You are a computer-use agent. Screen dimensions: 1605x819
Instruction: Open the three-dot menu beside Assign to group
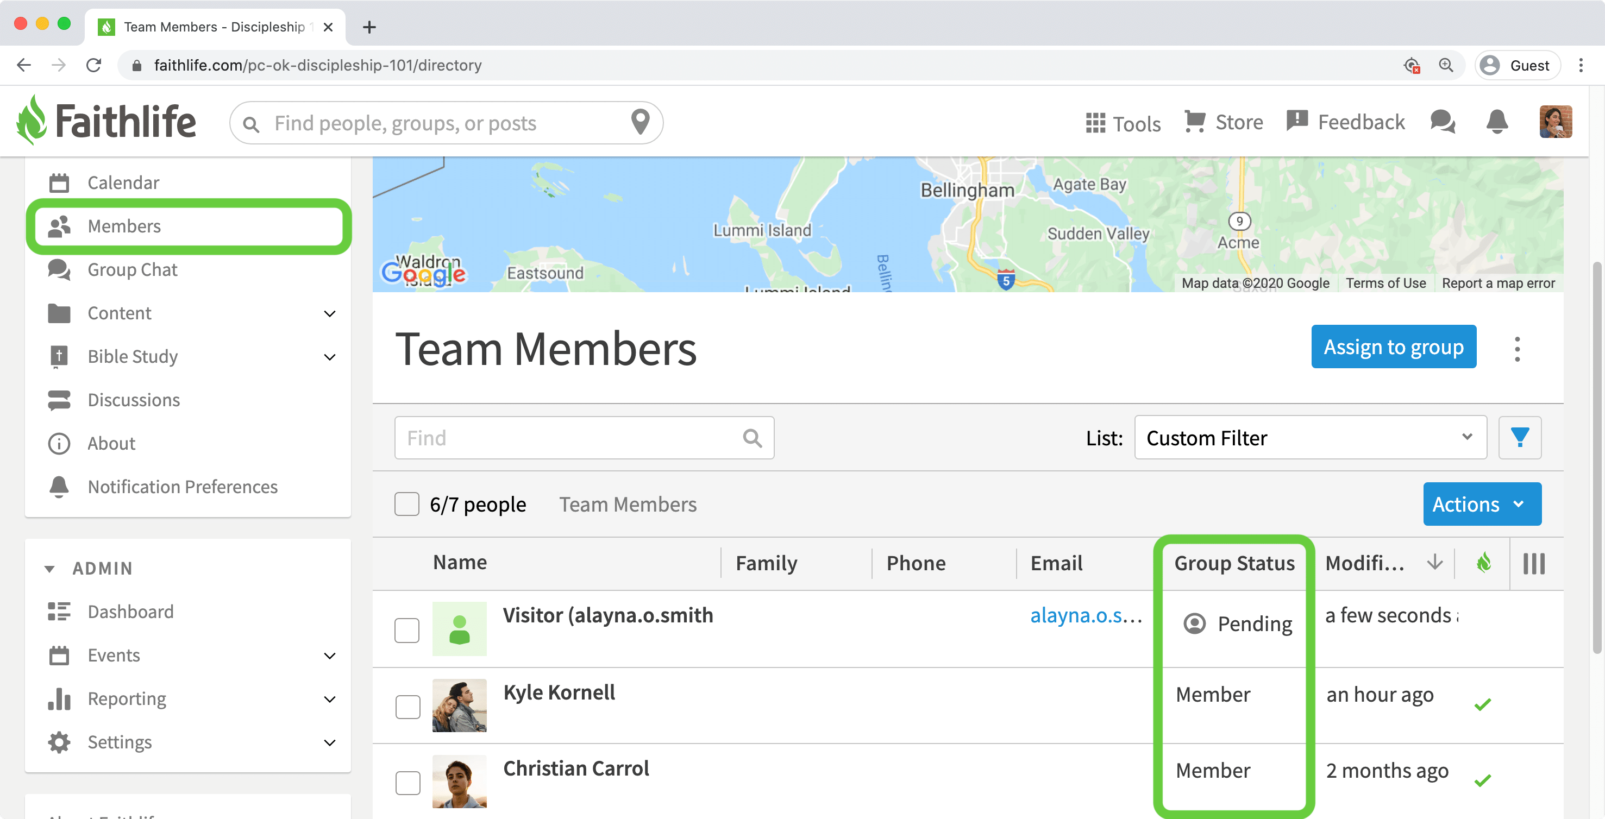(1517, 349)
